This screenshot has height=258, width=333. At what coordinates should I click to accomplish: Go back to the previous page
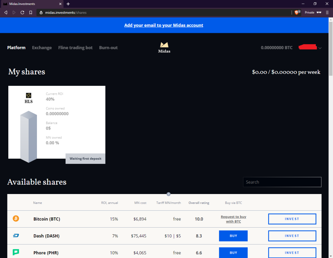6,13
